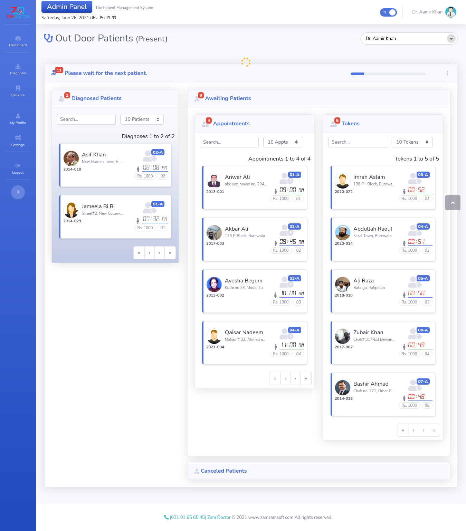Image resolution: width=466 pixels, height=531 pixels.
Task: Click the Appointments search field
Action: click(229, 142)
